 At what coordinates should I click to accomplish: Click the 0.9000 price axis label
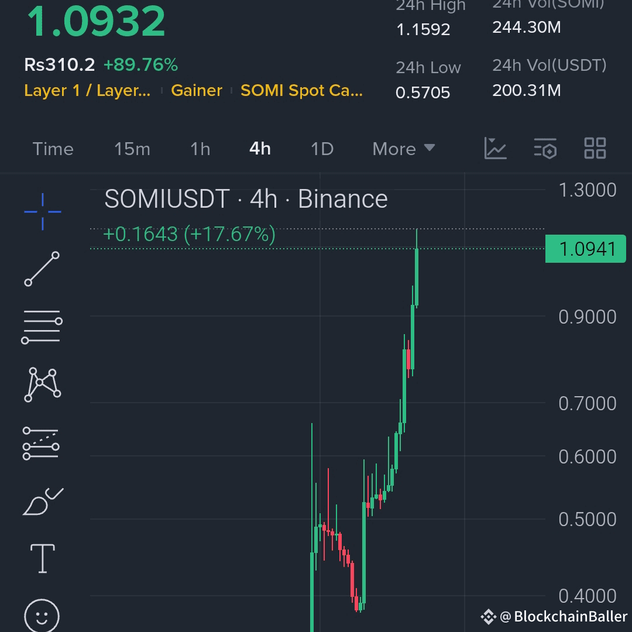tap(588, 317)
